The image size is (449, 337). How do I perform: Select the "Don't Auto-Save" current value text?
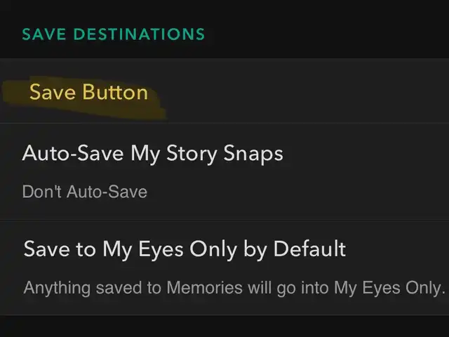(x=84, y=192)
